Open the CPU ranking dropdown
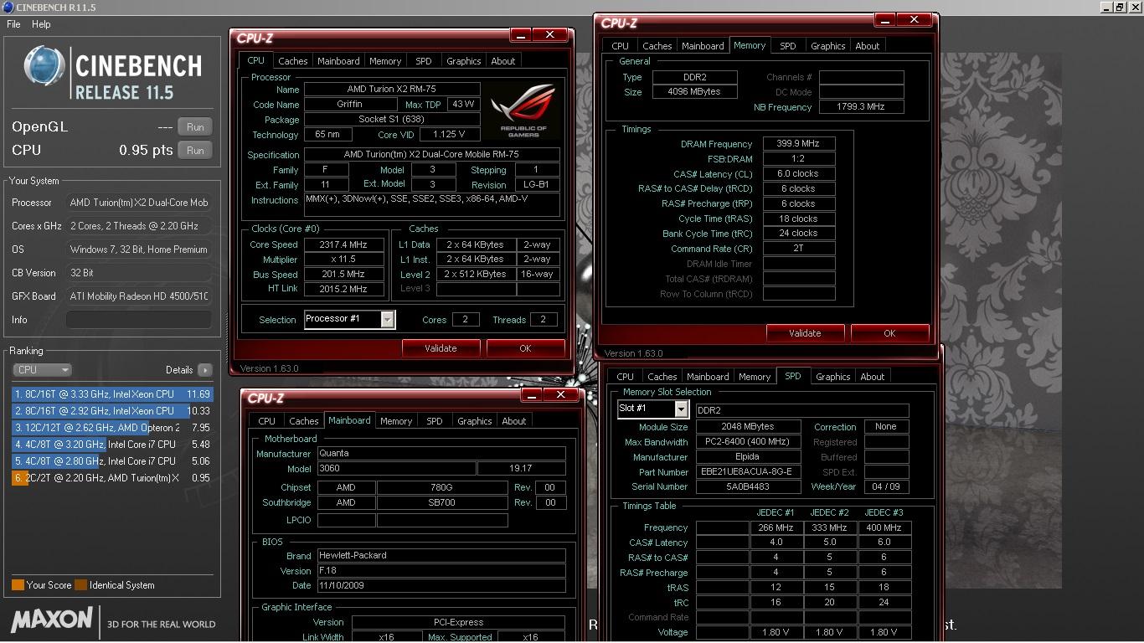The height and width of the screenshot is (643, 1144). (42, 369)
